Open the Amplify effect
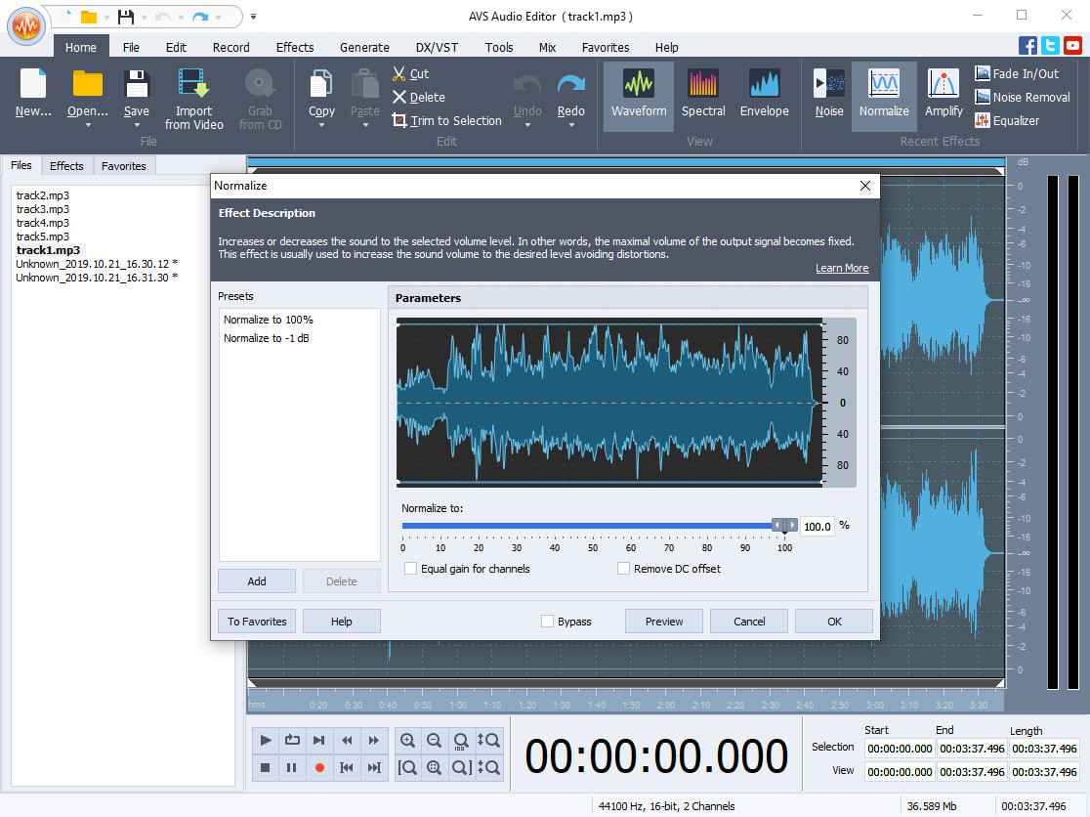Viewport: 1090px width, 817px height. point(943,94)
